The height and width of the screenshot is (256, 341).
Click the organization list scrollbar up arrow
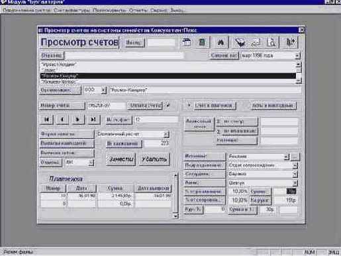click(x=299, y=64)
